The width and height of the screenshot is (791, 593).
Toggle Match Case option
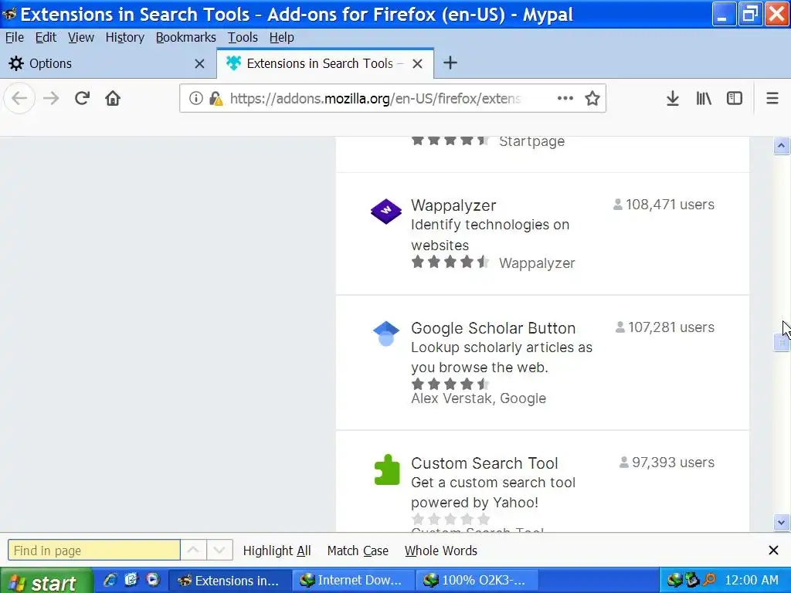tap(358, 551)
